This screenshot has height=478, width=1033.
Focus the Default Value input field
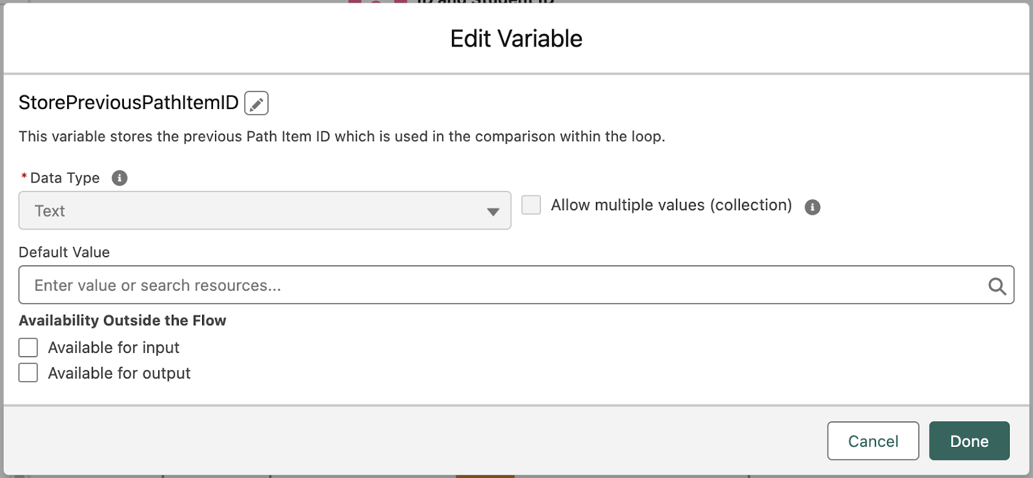516,285
